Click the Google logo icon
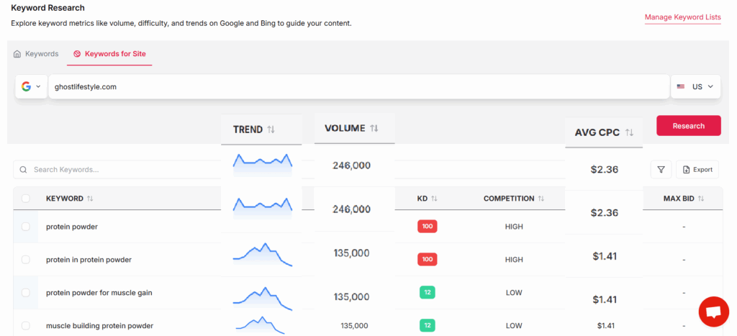Screen dimensions: 737x336 pos(27,86)
